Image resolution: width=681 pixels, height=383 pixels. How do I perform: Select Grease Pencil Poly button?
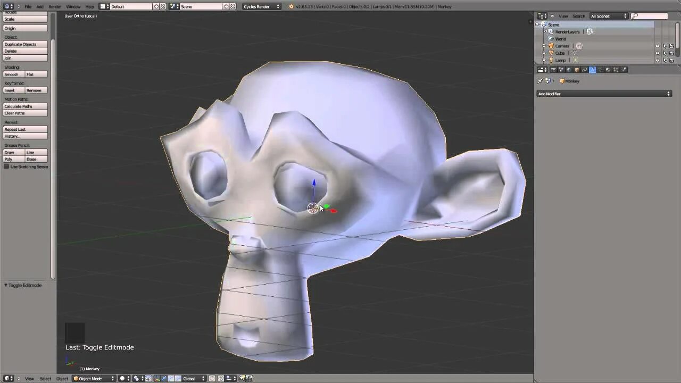point(14,160)
